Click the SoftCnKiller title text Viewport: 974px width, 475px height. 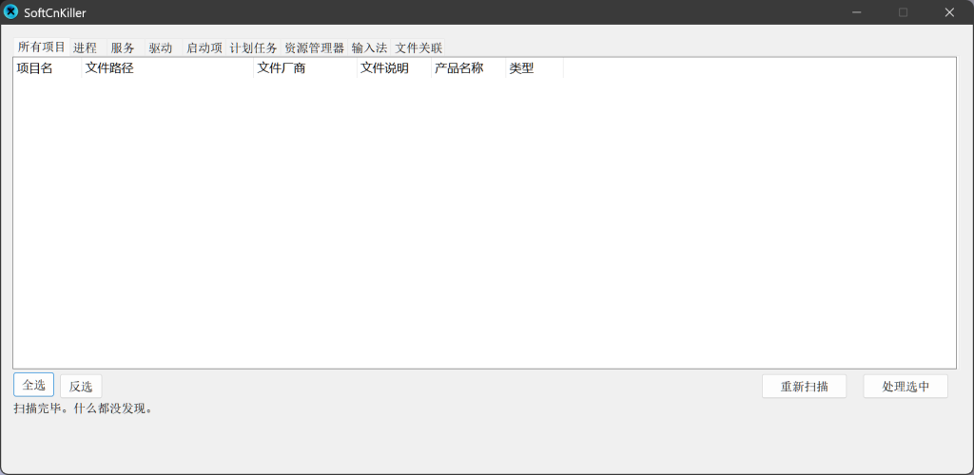pyautogui.click(x=54, y=12)
